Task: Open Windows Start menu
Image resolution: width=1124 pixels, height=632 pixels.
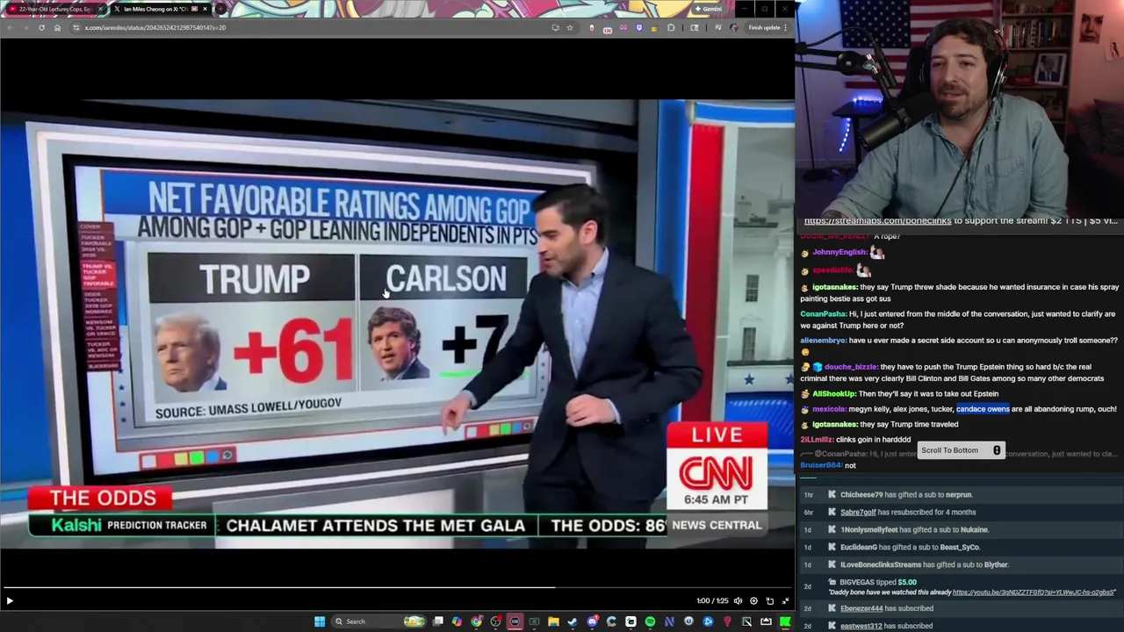Action: [x=320, y=621]
